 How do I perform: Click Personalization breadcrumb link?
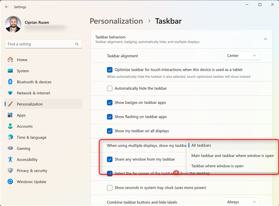coord(116,21)
